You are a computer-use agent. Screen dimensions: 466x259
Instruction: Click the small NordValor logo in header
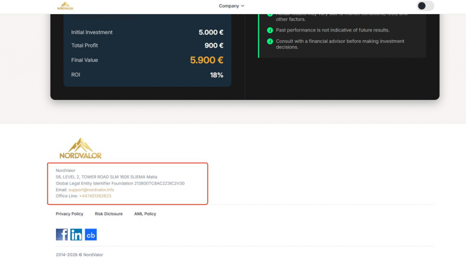click(65, 5)
